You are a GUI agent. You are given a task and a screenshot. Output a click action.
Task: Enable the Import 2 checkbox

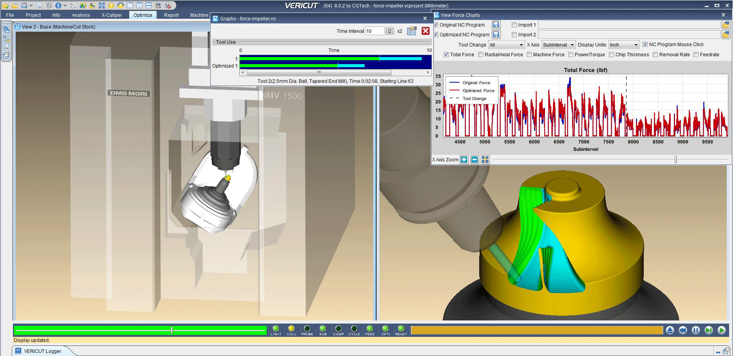coord(514,35)
